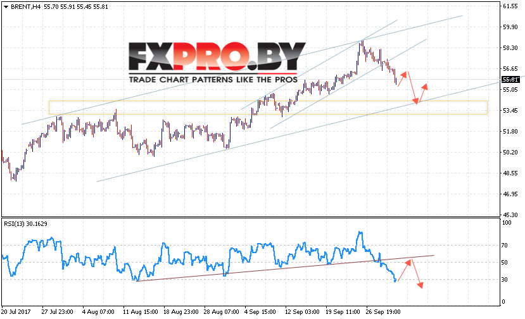Select the 53.45 price axis value

click(x=510, y=111)
